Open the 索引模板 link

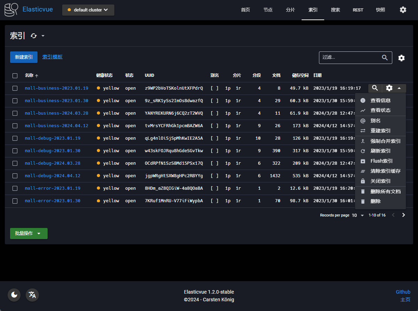point(52,57)
